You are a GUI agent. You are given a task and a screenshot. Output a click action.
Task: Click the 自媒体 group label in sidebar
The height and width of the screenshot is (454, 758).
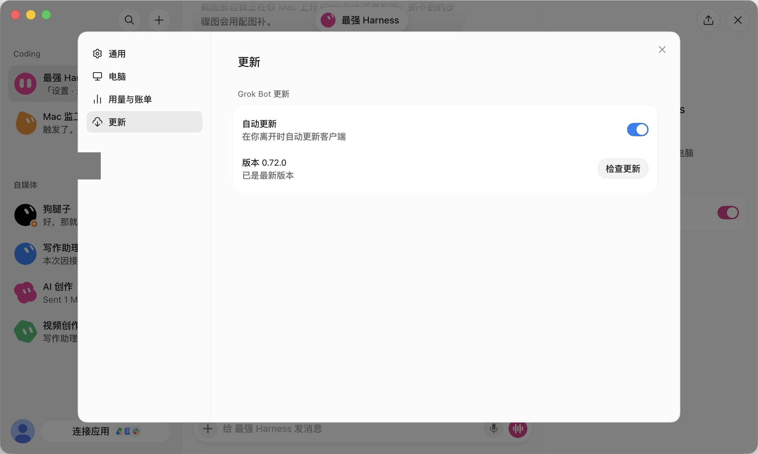tap(25, 185)
